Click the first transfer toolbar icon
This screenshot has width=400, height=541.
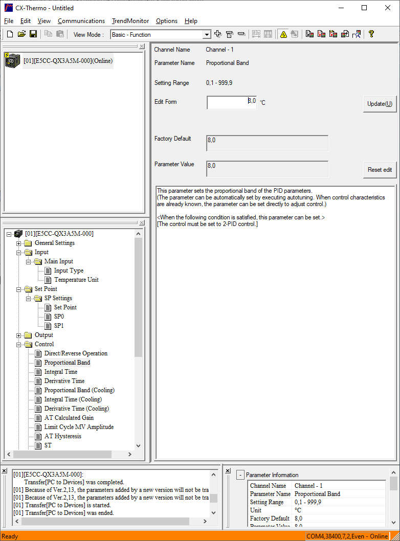(309, 34)
